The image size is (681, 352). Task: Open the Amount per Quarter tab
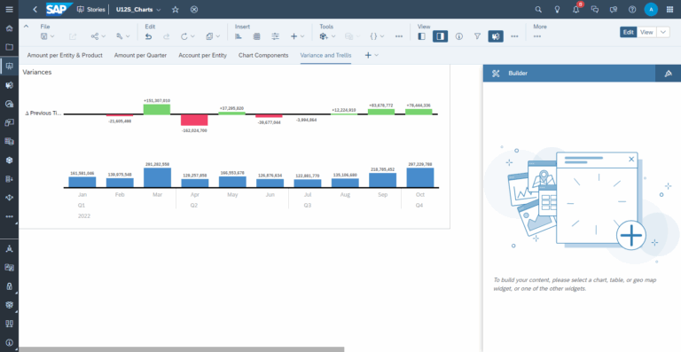coord(140,55)
